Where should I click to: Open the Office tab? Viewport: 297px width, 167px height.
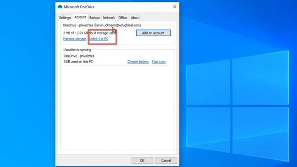[123, 18]
